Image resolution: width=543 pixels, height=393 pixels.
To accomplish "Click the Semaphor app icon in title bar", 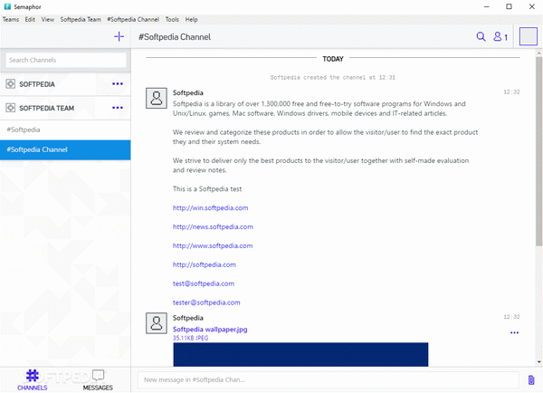I will [7, 6].
